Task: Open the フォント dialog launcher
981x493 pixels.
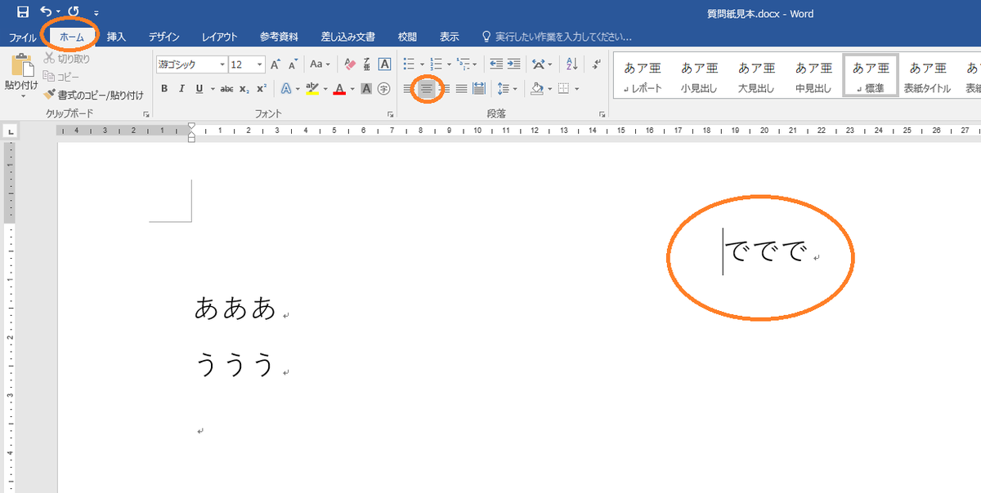Action: [390, 115]
